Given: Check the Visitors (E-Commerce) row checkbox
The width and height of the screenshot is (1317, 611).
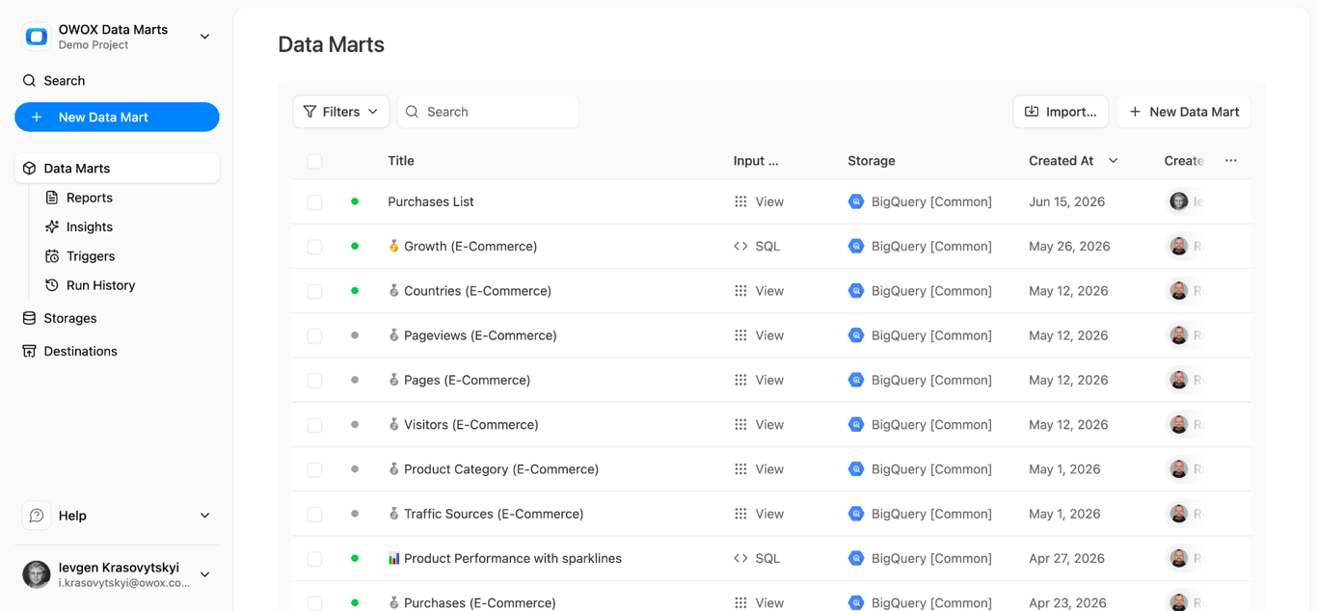Looking at the screenshot, I should (314, 425).
